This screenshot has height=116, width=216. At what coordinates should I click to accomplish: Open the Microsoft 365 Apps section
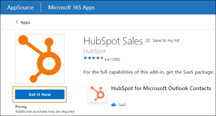[71, 8]
